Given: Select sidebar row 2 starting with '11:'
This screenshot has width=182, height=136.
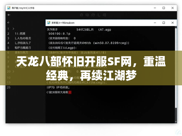Looking at the screenshot, I should (x=20, y=34).
